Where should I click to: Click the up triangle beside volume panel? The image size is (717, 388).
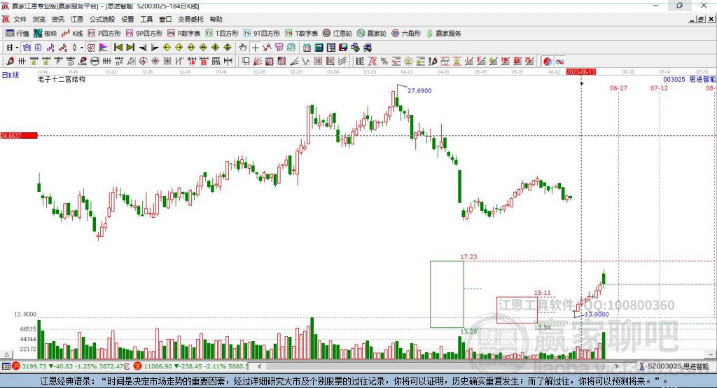(x=6, y=354)
